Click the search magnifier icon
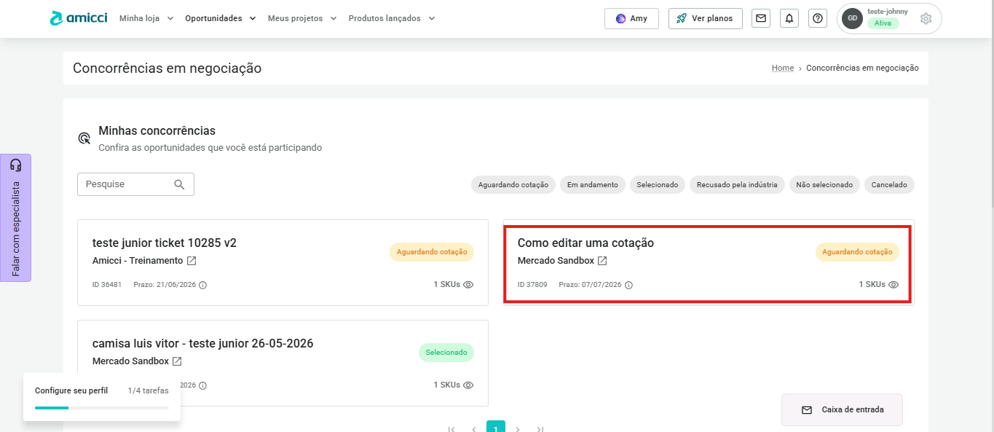Viewport: 994px width, 432px height. [179, 184]
